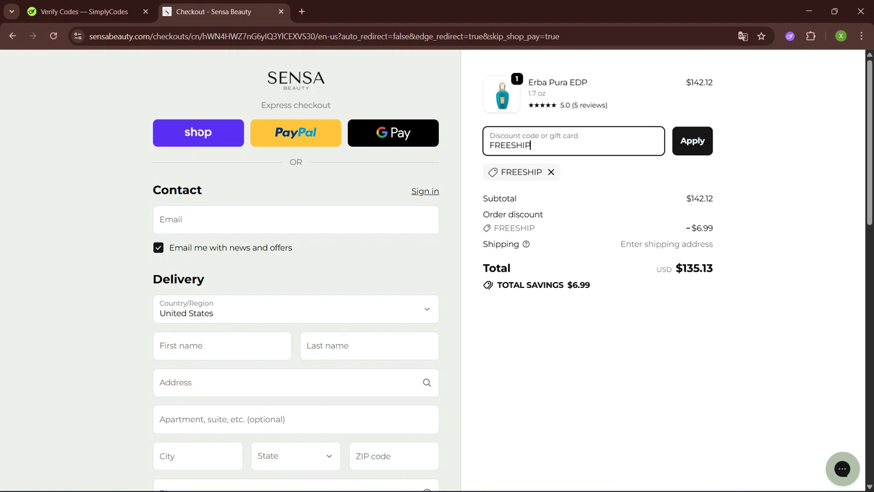Remove the FREESHIP discount tag
This screenshot has width=874, height=492.
coord(551,173)
